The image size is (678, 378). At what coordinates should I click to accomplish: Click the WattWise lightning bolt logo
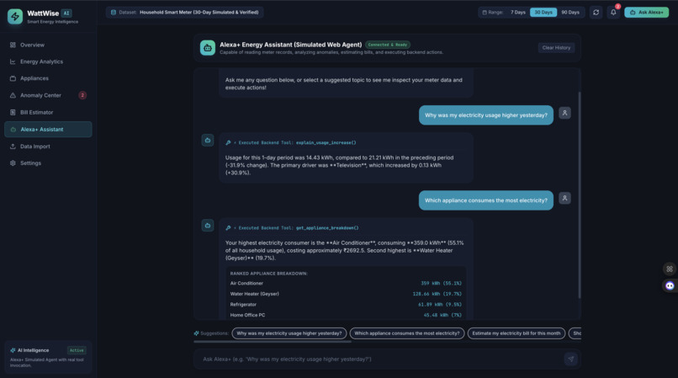point(15,17)
